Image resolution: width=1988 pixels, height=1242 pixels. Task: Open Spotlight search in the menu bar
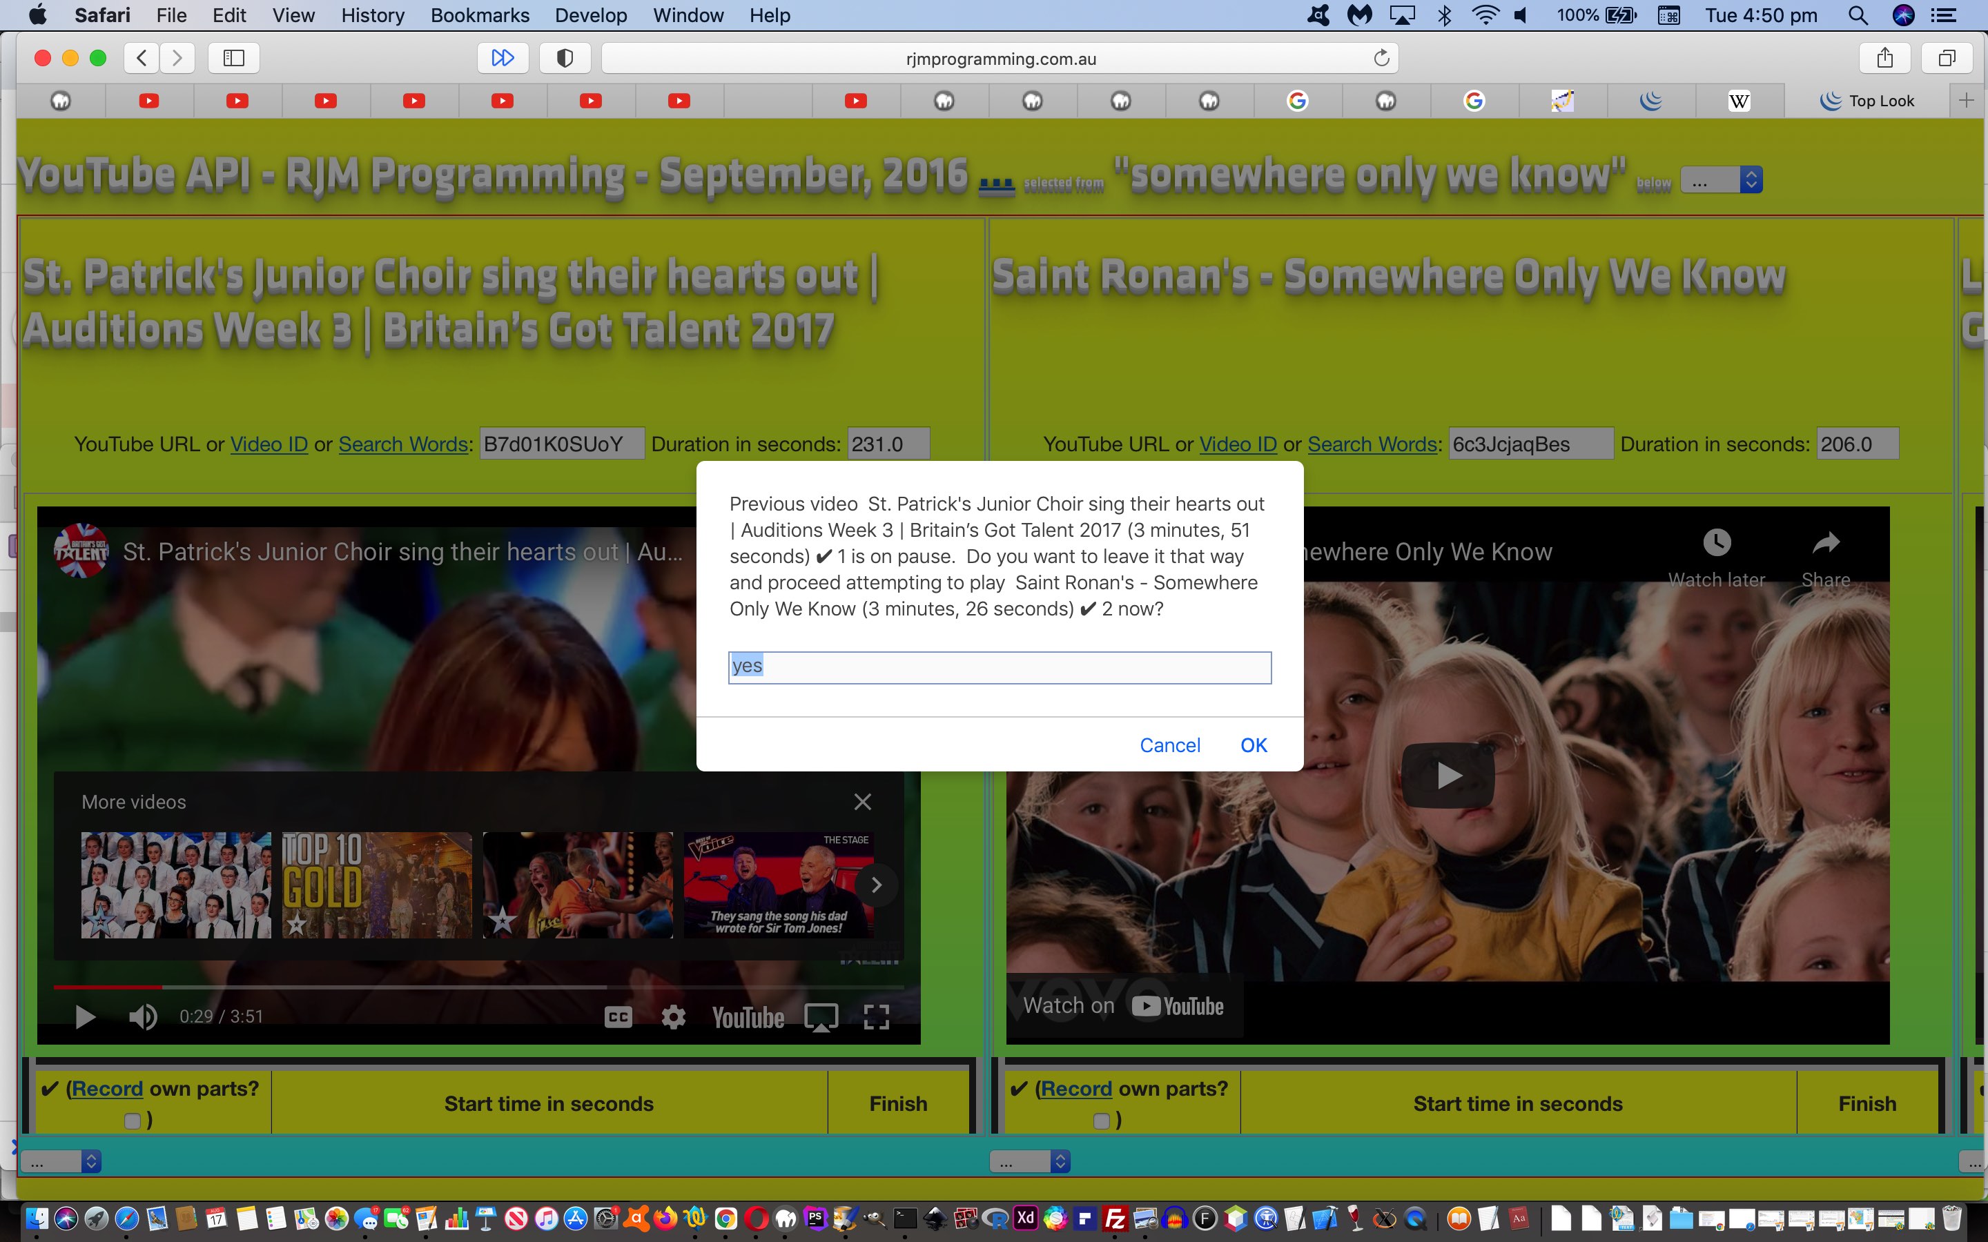coord(1858,14)
